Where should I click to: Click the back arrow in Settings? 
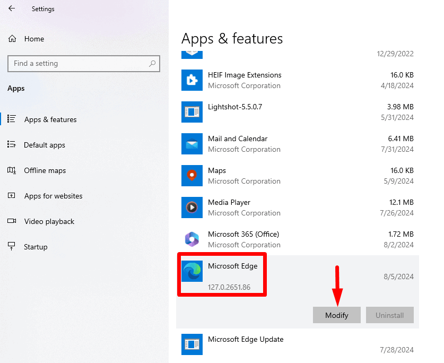pos(12,8)
